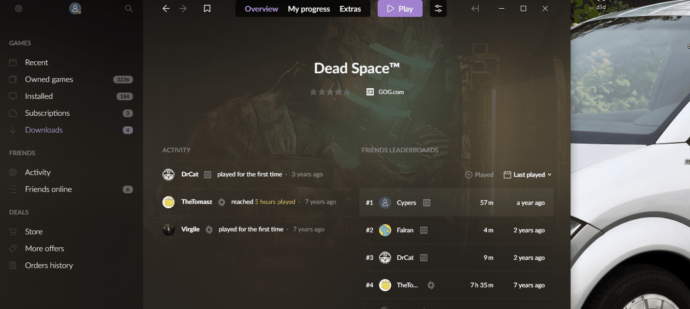The width and height of the screenshot is (690, 309).
Task: Click the 'a year ago' last played value
Action: 530,202
